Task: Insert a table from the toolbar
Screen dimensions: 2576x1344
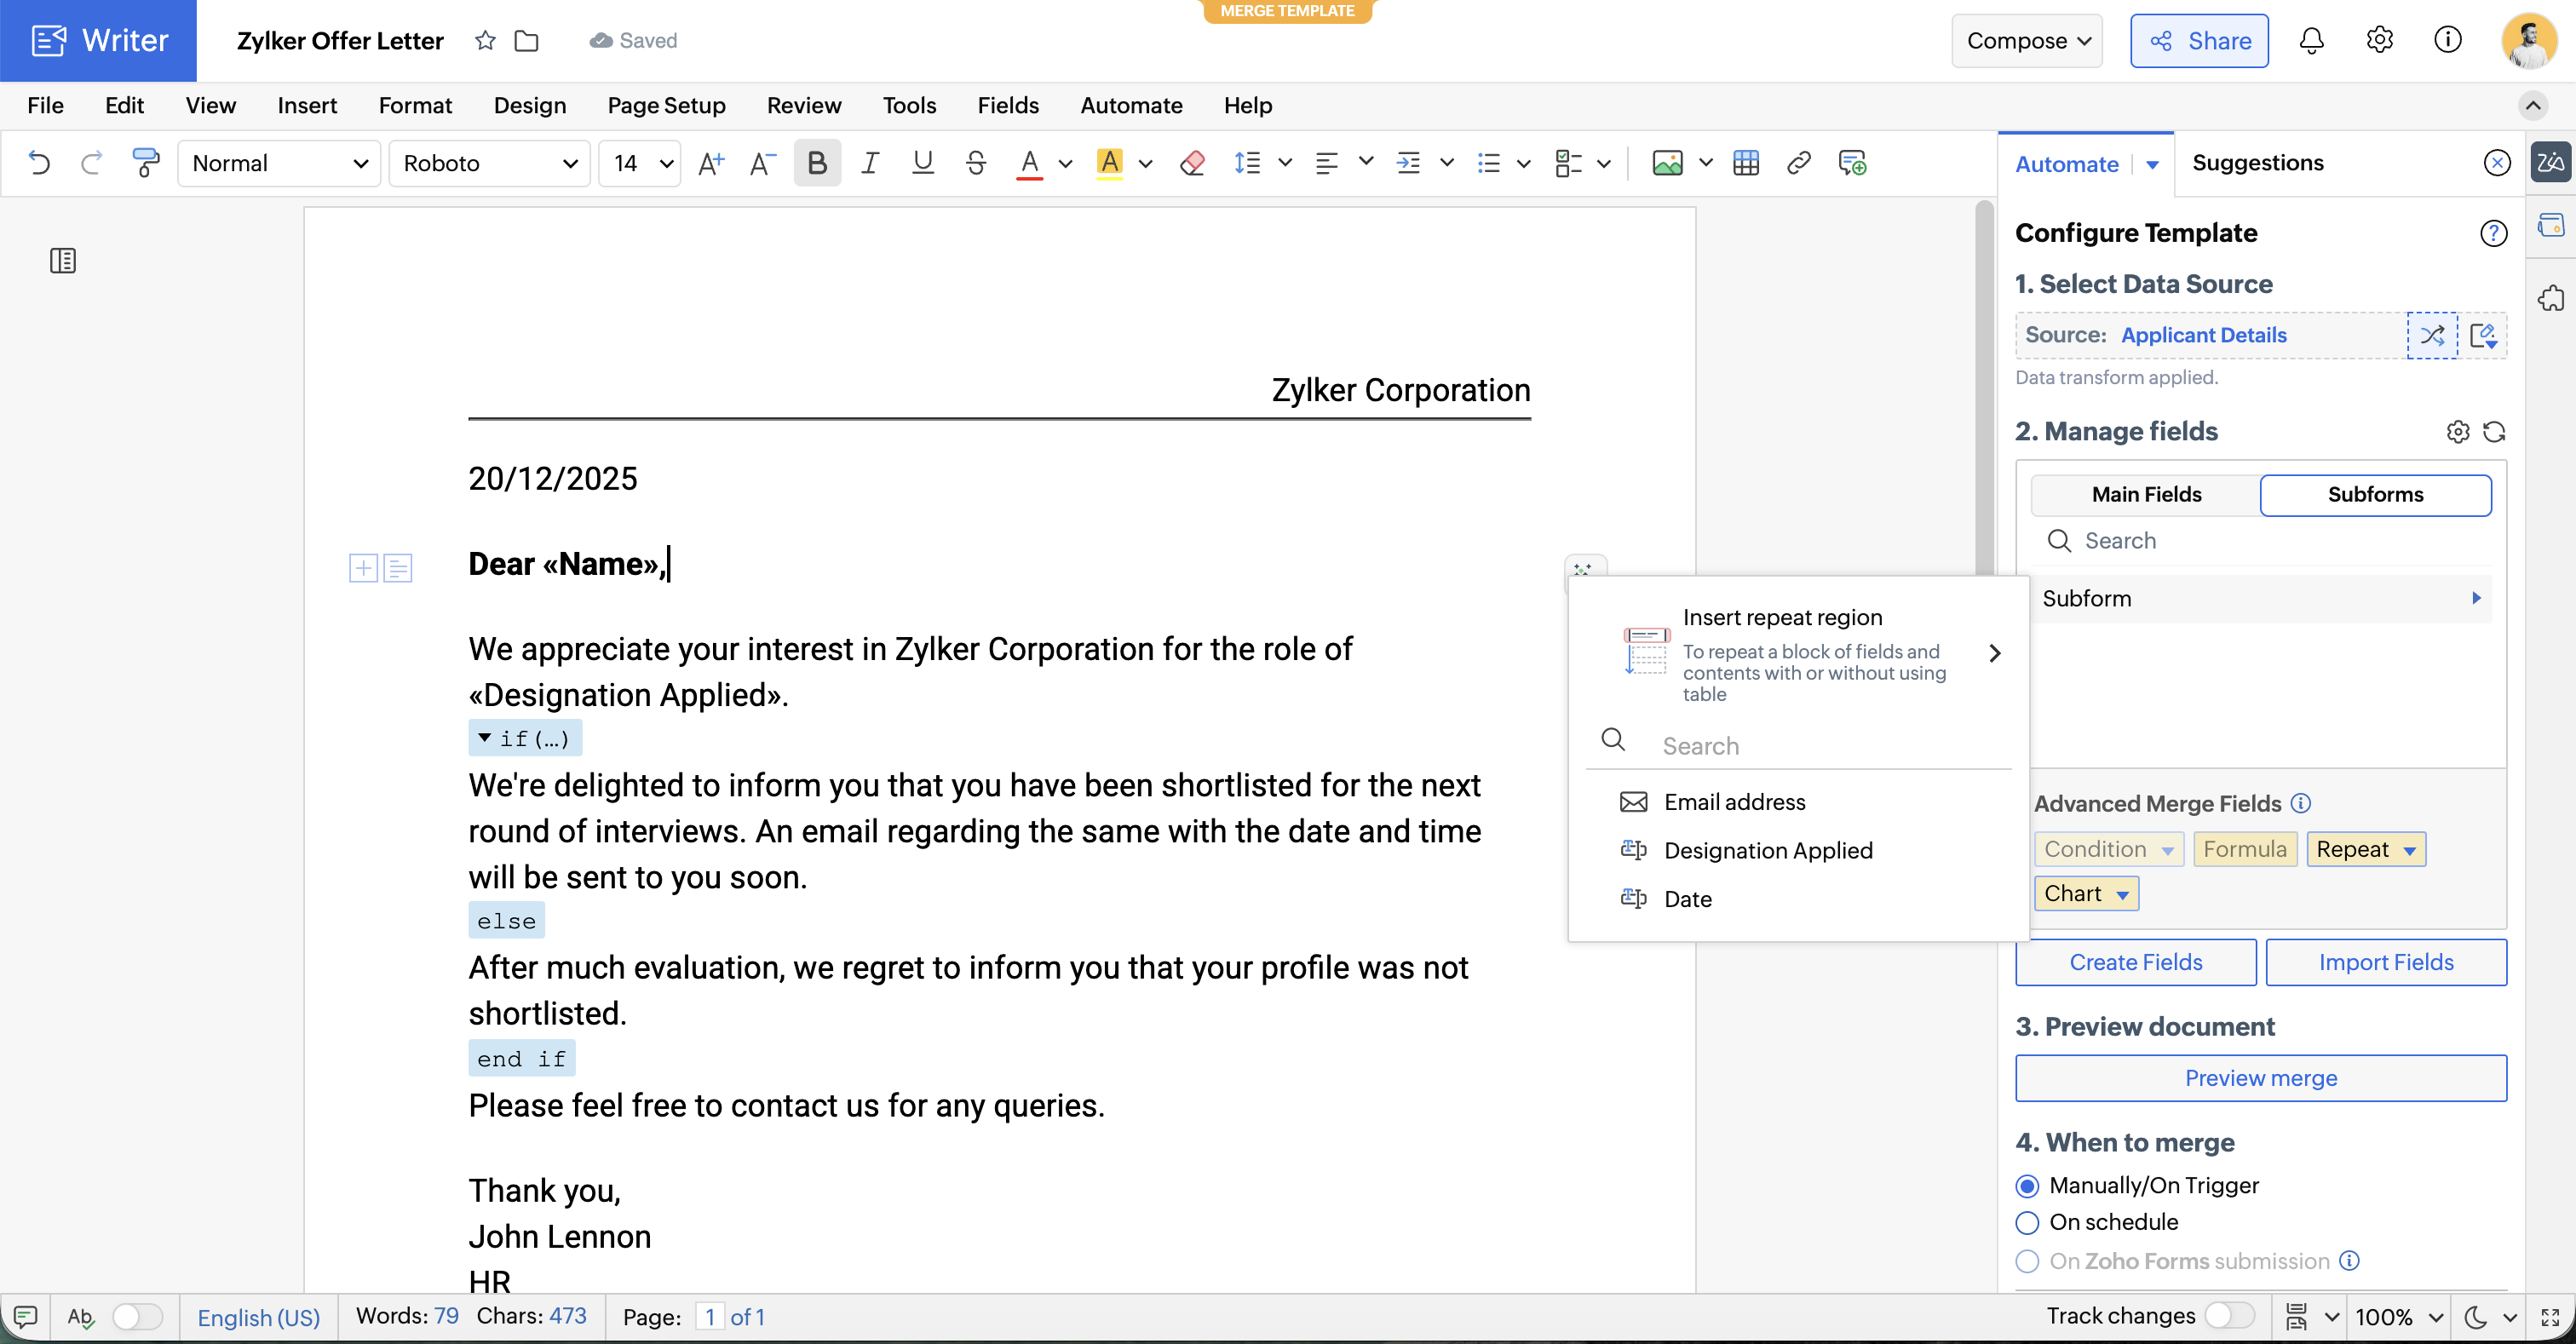Action: (x=1746, y=162)
